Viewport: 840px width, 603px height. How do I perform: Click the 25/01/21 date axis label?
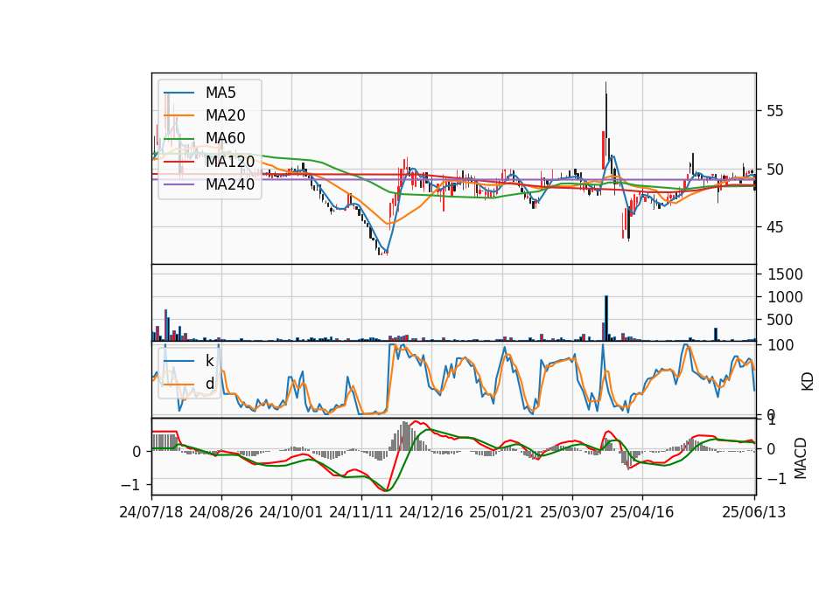[501, 512]
